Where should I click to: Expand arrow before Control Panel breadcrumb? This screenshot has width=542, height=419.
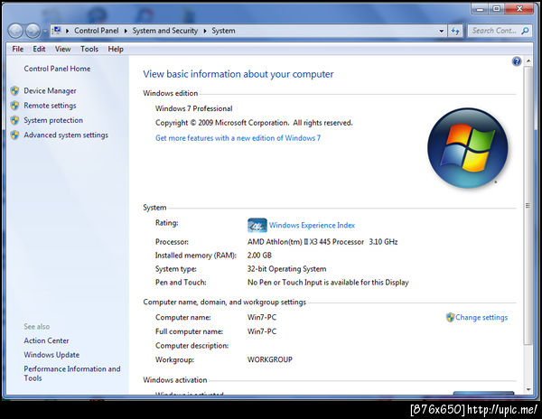67,31
